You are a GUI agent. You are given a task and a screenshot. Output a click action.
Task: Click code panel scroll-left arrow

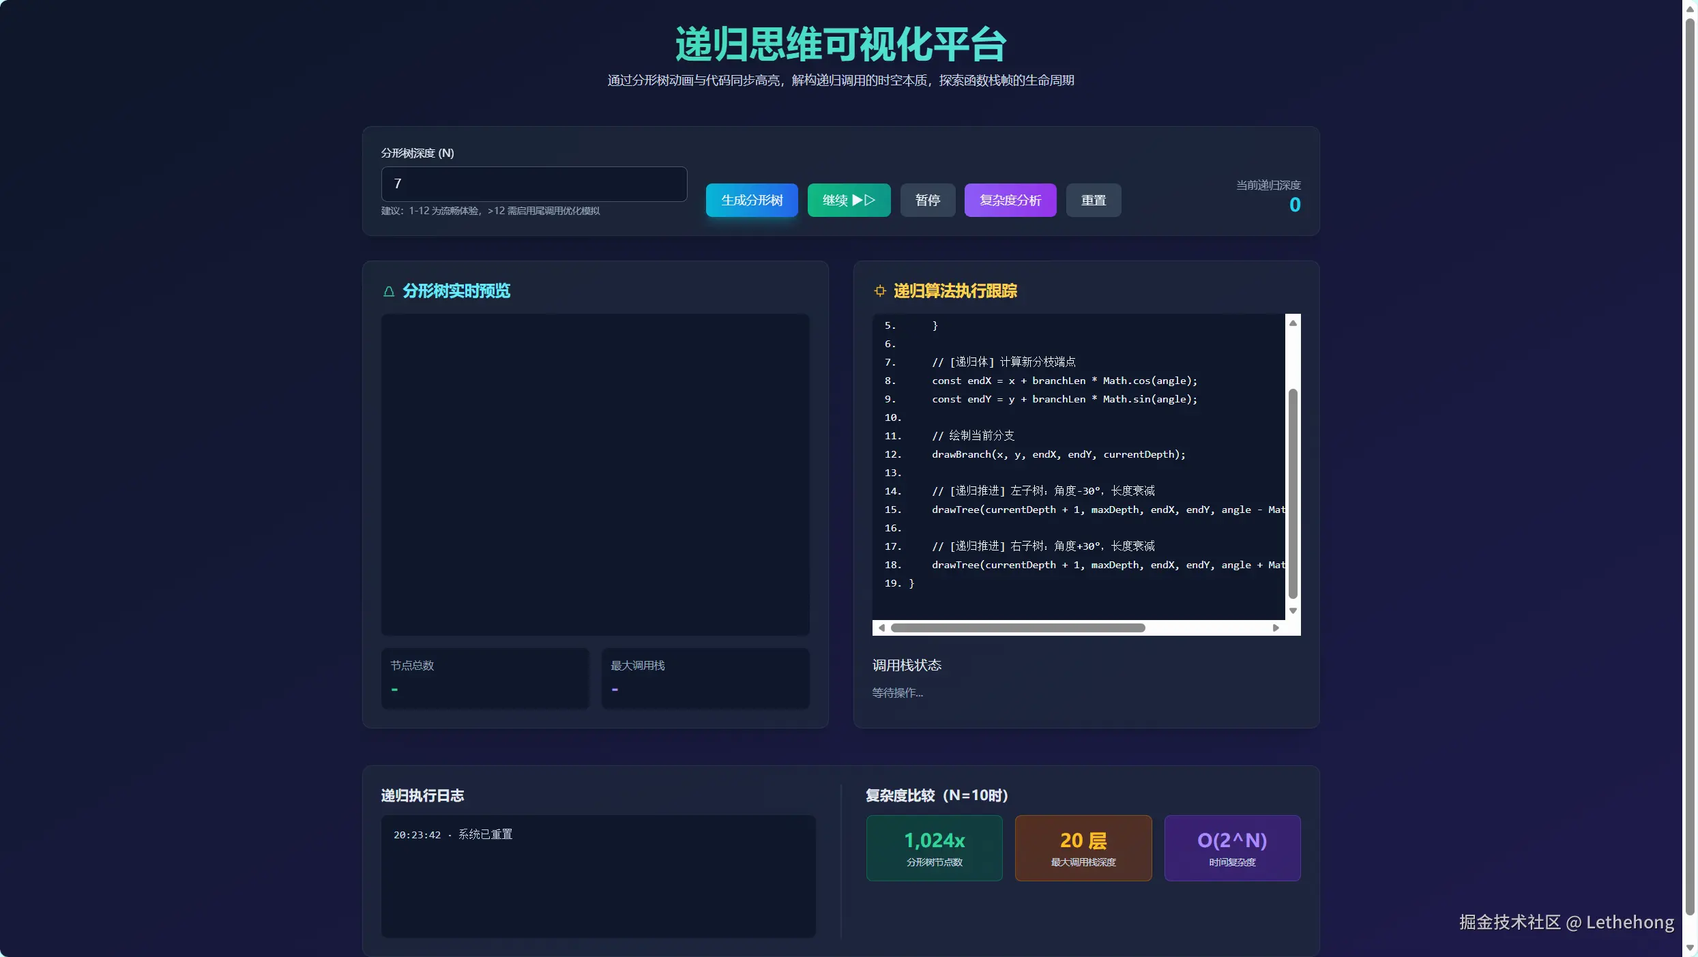pyautogui.click(x=881, y=628)
